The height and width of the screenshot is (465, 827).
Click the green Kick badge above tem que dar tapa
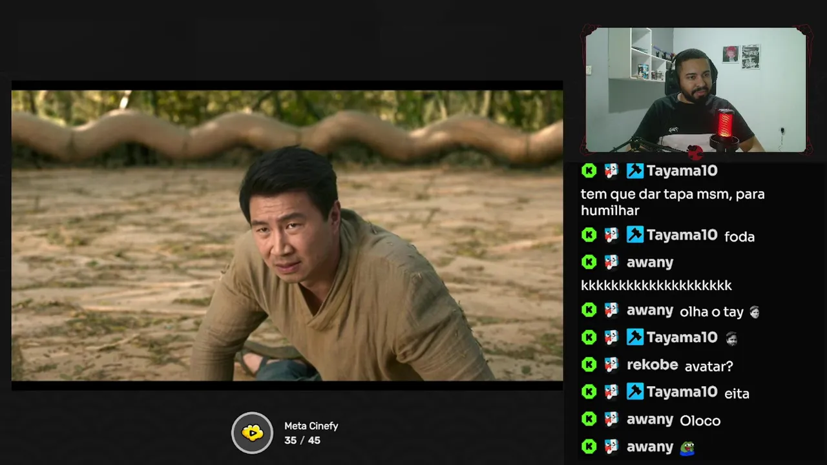click(x=589, y=170)
